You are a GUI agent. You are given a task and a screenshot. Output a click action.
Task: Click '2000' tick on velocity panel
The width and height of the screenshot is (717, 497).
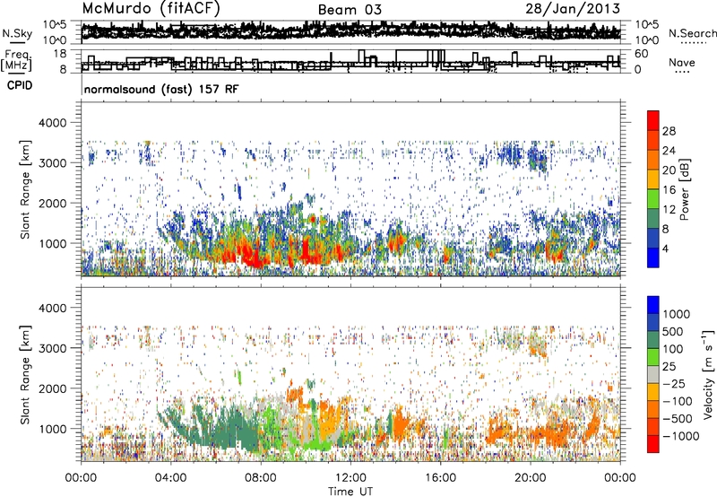coord(52,388)
